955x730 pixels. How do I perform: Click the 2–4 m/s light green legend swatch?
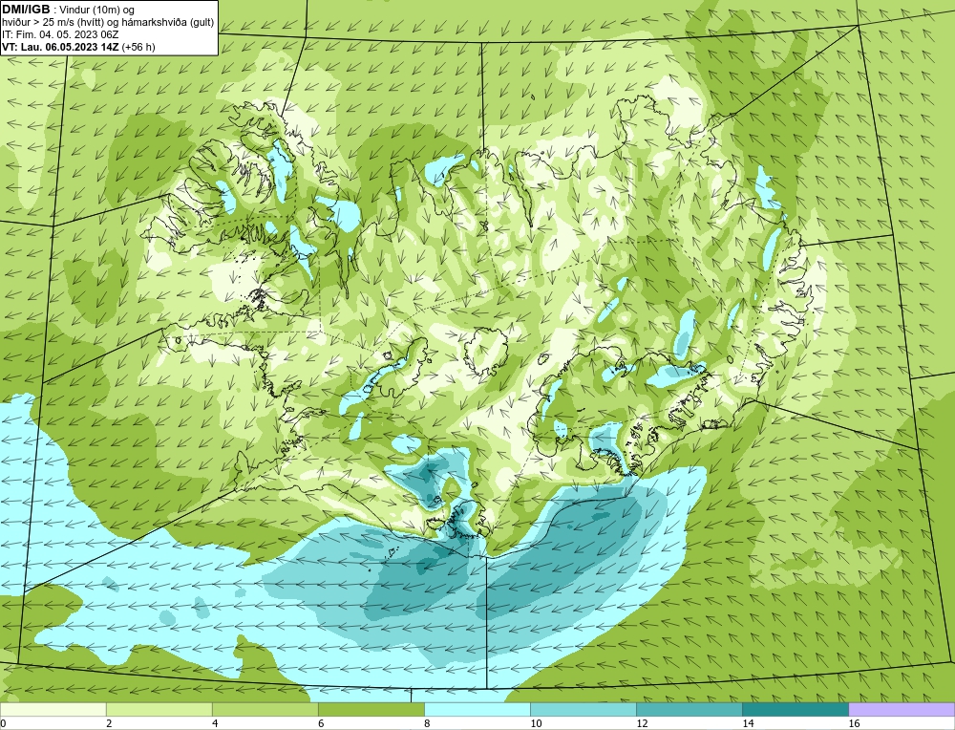tap(159, 709)
